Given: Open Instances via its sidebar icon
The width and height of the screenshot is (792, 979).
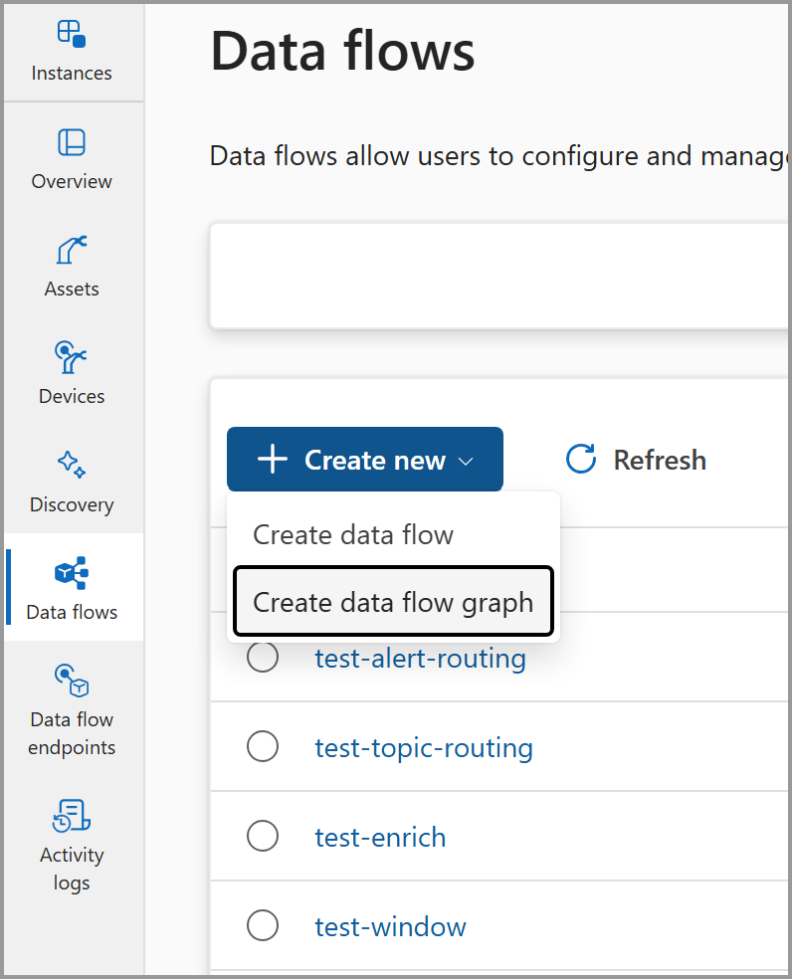Looking at the screenshot, I should (x=72, y=34).
